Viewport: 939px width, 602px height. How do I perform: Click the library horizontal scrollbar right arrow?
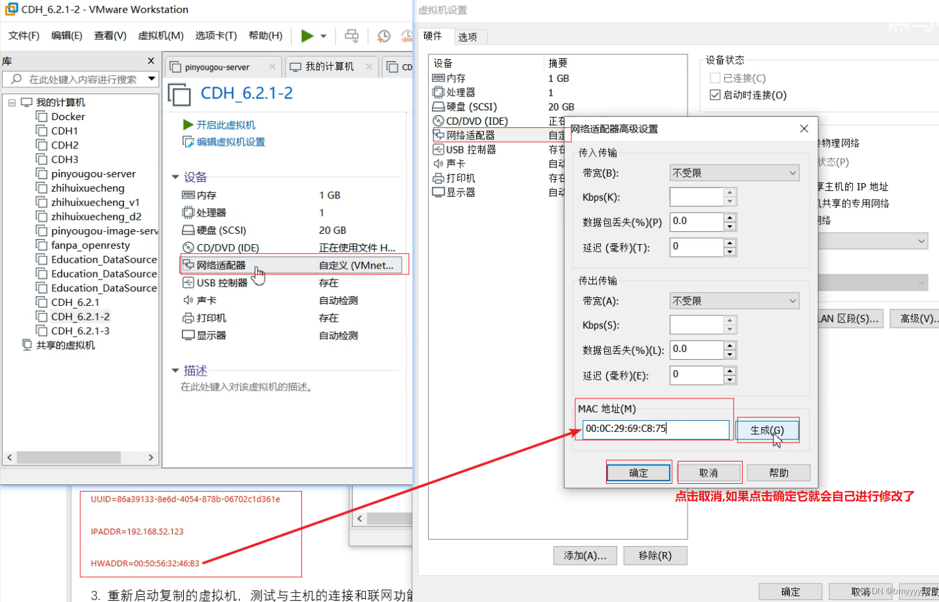tap(151, 457)
